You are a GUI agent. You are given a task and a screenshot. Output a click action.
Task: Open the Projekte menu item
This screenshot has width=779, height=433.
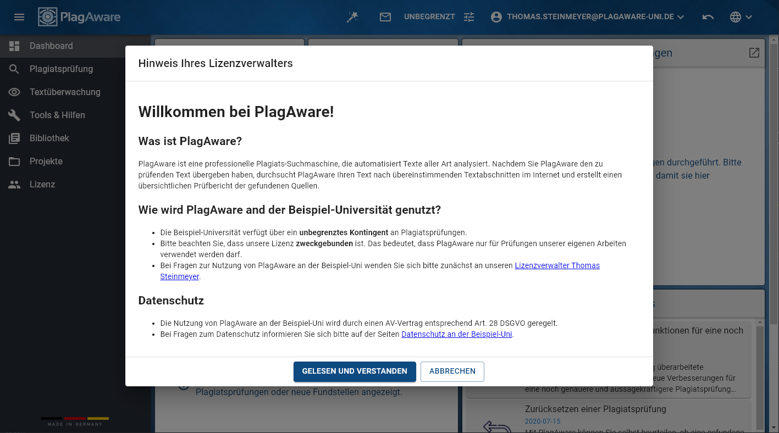point(75,162)
